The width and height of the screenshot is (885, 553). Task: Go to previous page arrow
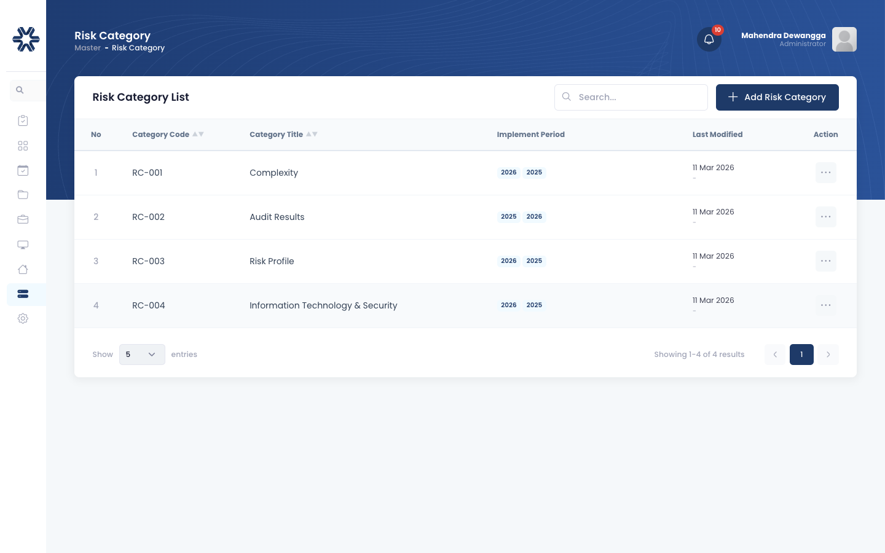tap(776, 355)
